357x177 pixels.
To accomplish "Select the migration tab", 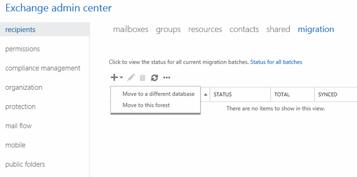I will click(x=316, y=30).
